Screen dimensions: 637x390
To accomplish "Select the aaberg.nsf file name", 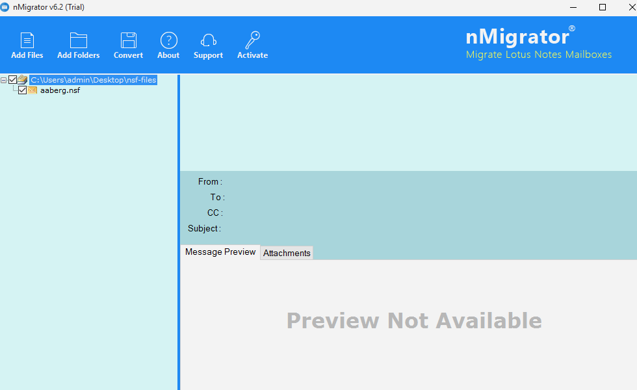I will 60,90.
